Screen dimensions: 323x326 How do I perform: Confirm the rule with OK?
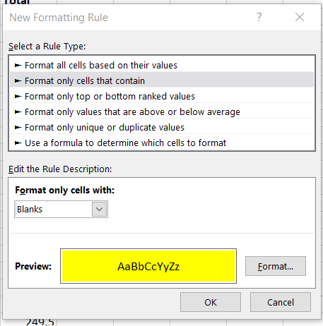coord(211,302)
